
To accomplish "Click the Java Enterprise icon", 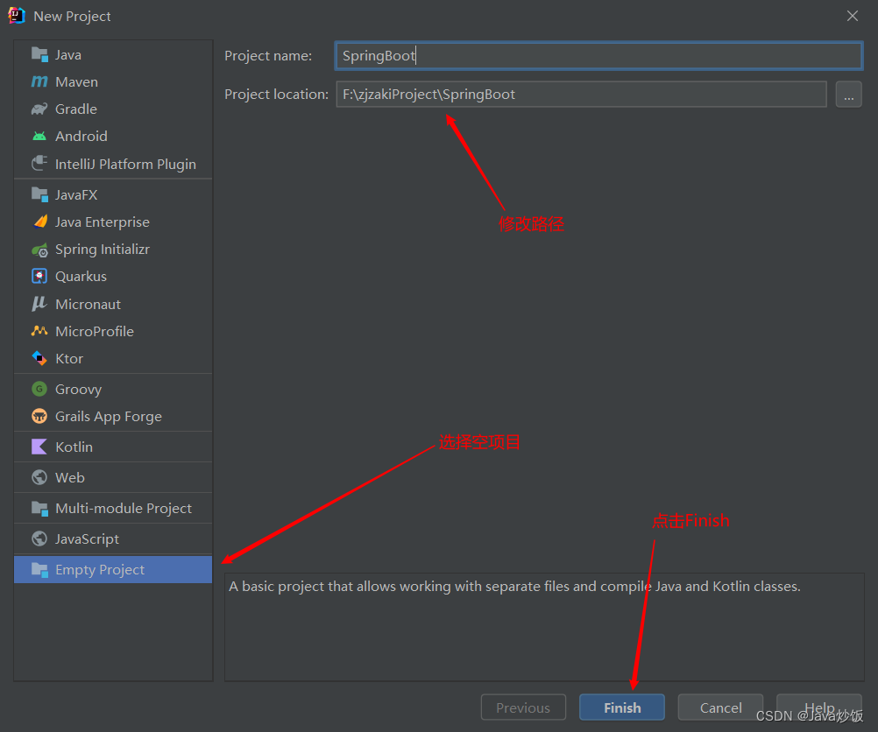I will [x=39, y=222].
